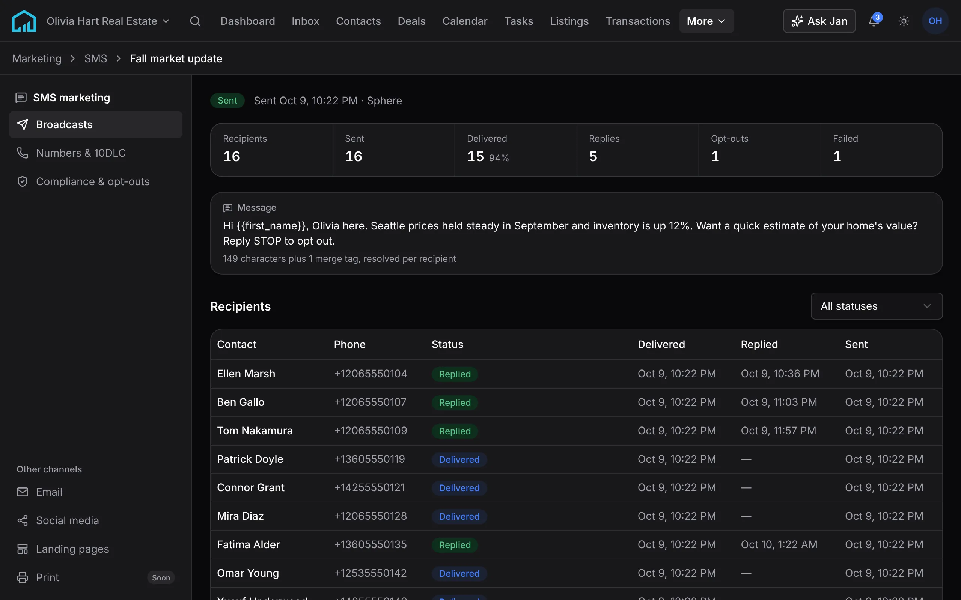
Task: Open Tasks in navigation
Action: pyautogui.click(x=519, y=21)
